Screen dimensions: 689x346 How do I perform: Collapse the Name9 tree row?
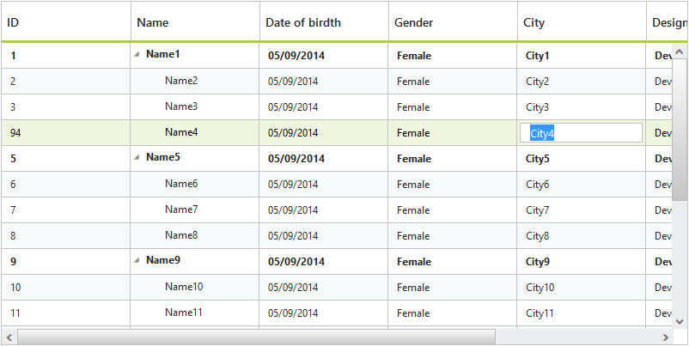coord(137,260)
